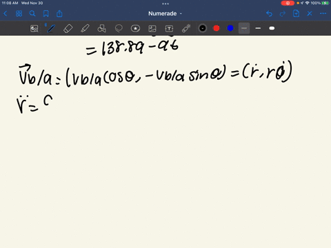The width and height of the screenshot is (331, 248).
Task: Redo the last undone stroke
Action: pos(283,14)
